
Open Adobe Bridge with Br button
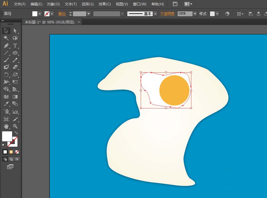click(175, 4)
